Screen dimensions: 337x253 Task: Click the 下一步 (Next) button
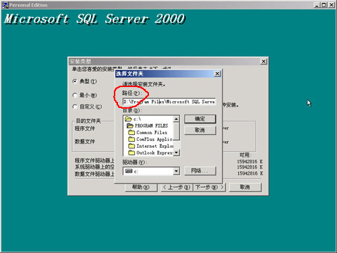pos(209,187)
